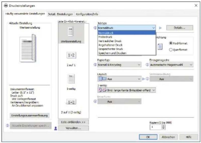Click the info icon beside Jobtyp
Screen dimensions: 201x143
(x=95, y=28)
